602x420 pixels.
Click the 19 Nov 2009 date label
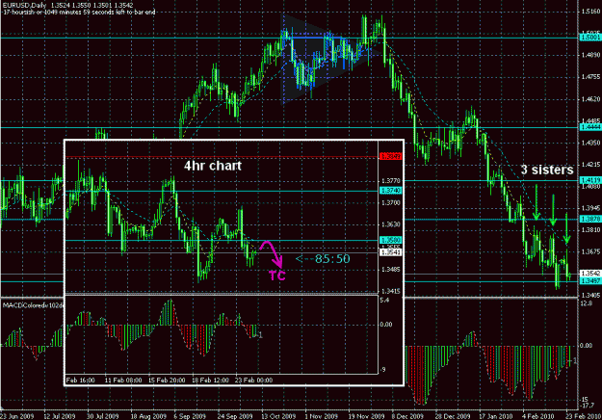[366, 416]
